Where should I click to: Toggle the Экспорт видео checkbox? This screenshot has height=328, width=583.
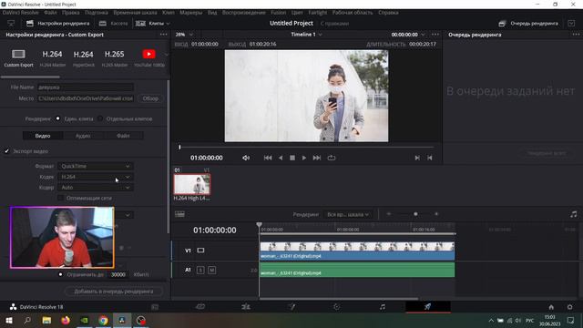(6, 151)
